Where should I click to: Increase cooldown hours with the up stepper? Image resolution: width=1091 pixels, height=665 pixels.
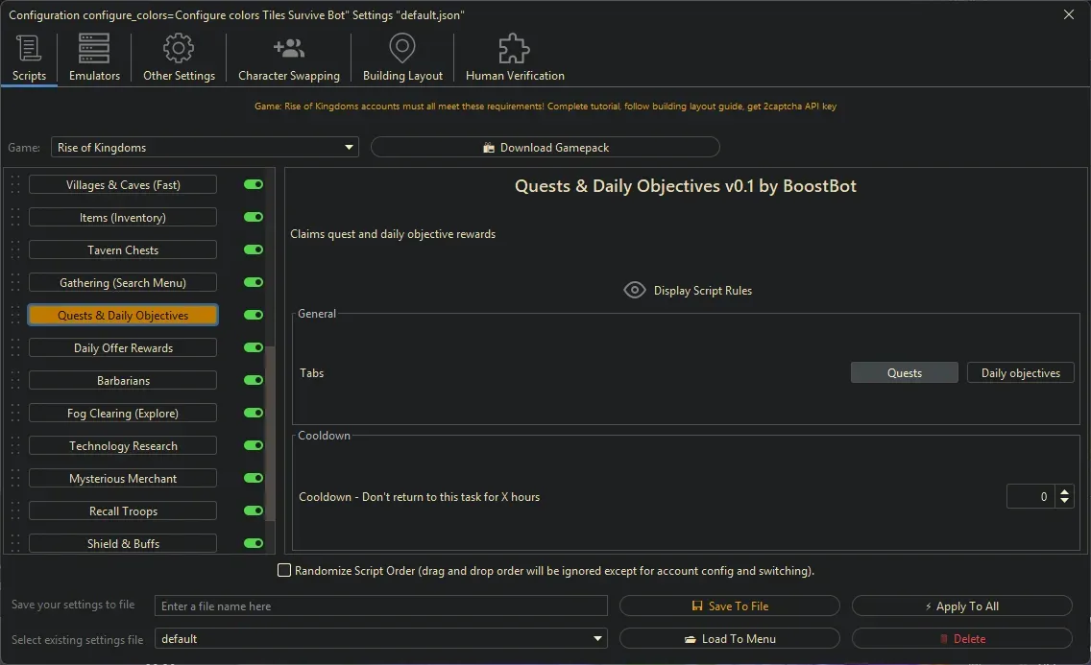1064,491
